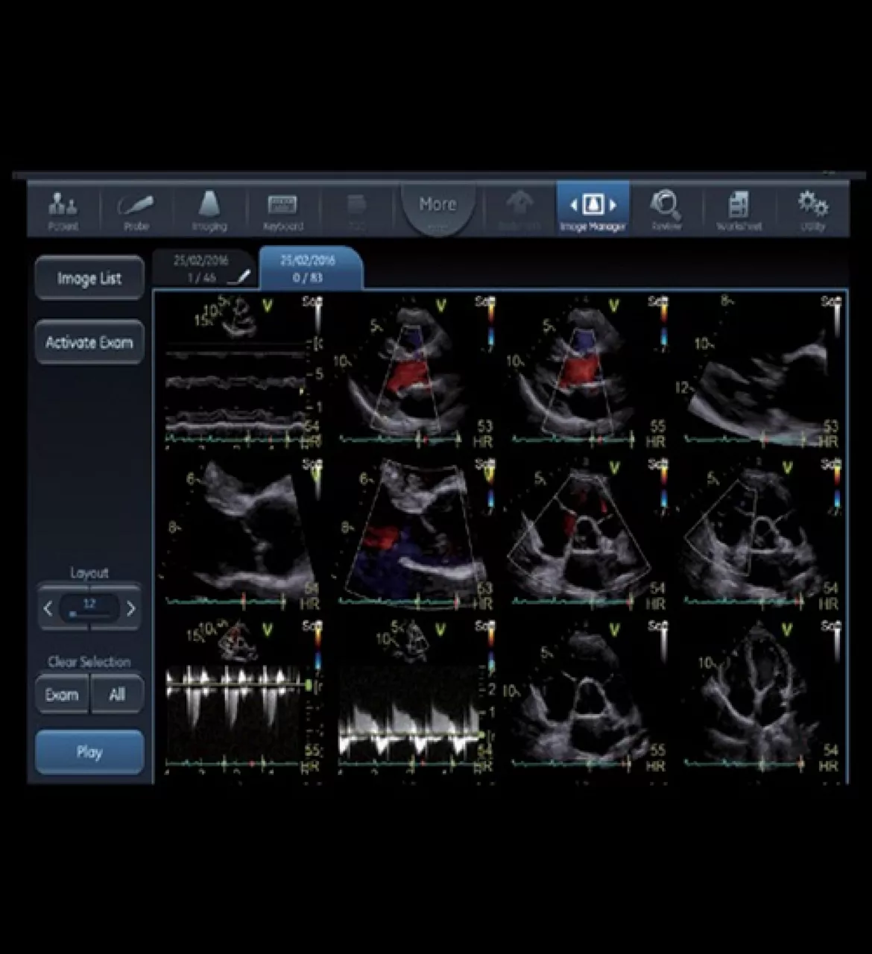Increase the Layout count with the right arrow

click(131, 608)
